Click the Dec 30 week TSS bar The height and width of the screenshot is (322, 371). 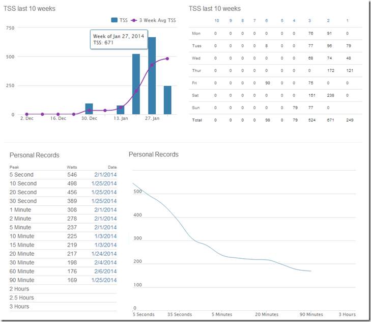click(x=89, y=109)
